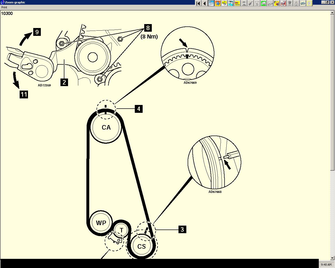Restore down the Zoom graphic window

pyautogui.click(x=327, y=2)
